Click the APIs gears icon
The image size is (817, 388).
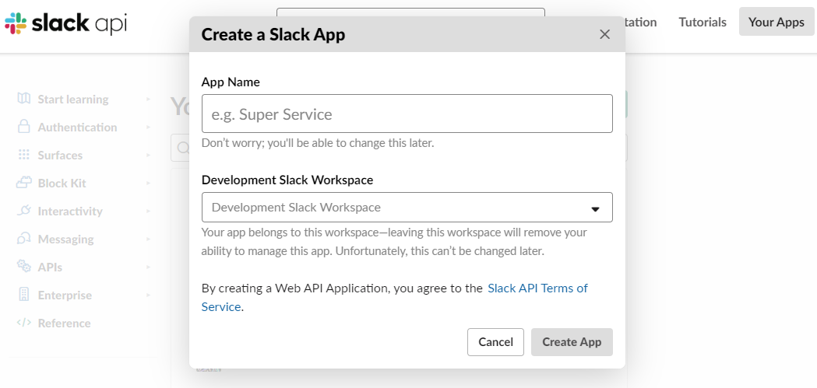click(24, 267)
